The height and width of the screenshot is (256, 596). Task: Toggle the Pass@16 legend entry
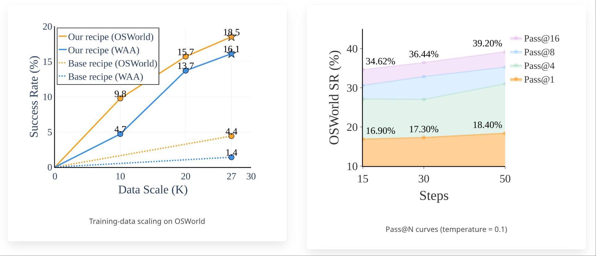pyautogui.click(x=535, y=38)
